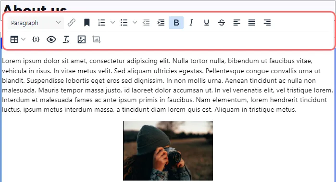The image size is (336, 182).
Task: Click the words 'Aliquam in tristique metus.'
Action: click(255, 109)
